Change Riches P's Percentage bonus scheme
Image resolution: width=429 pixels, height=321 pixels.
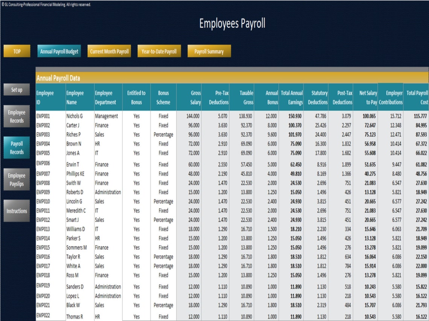tap(163, 134)
